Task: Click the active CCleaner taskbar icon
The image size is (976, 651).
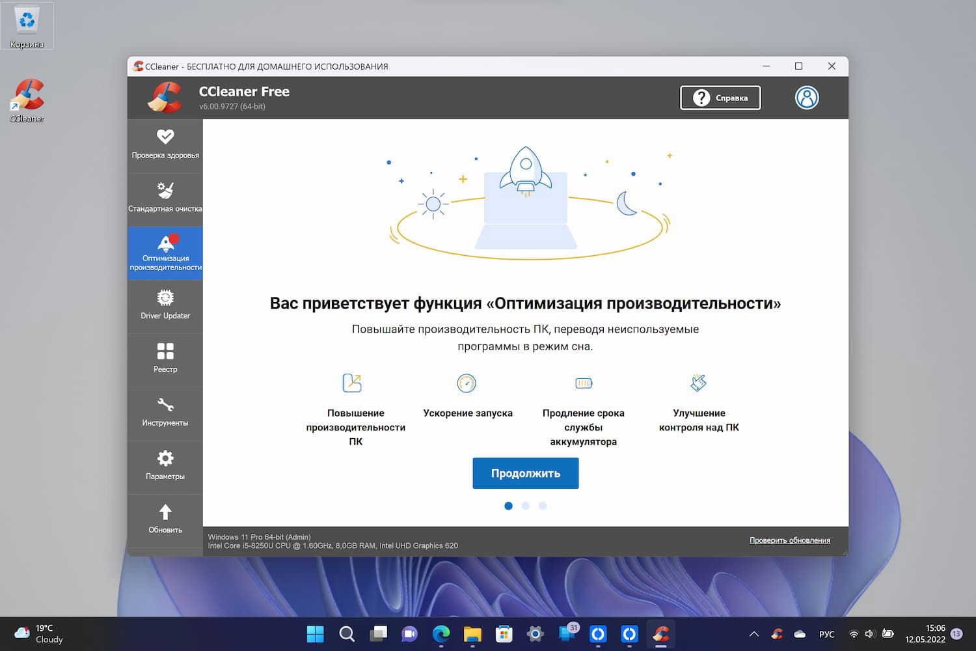Action: pos(661,634)
